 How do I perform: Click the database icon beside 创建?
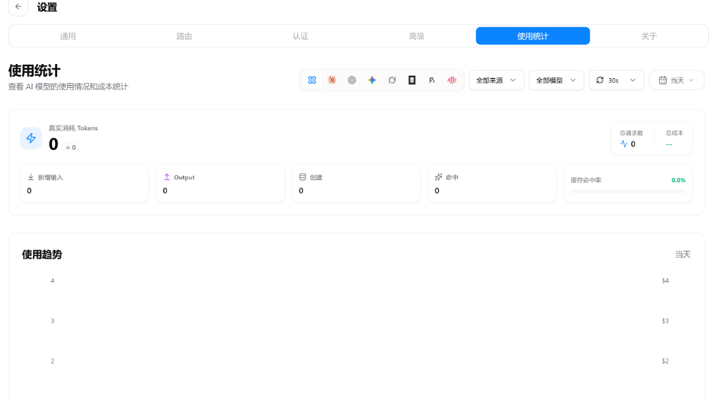coord(303,177)
